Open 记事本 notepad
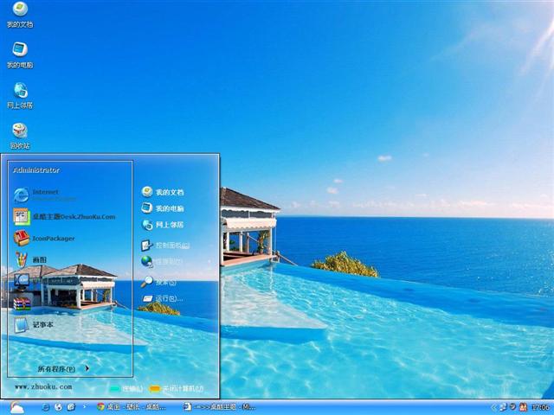Viewport: 554px width, 415px height. [x=34, y=325]
